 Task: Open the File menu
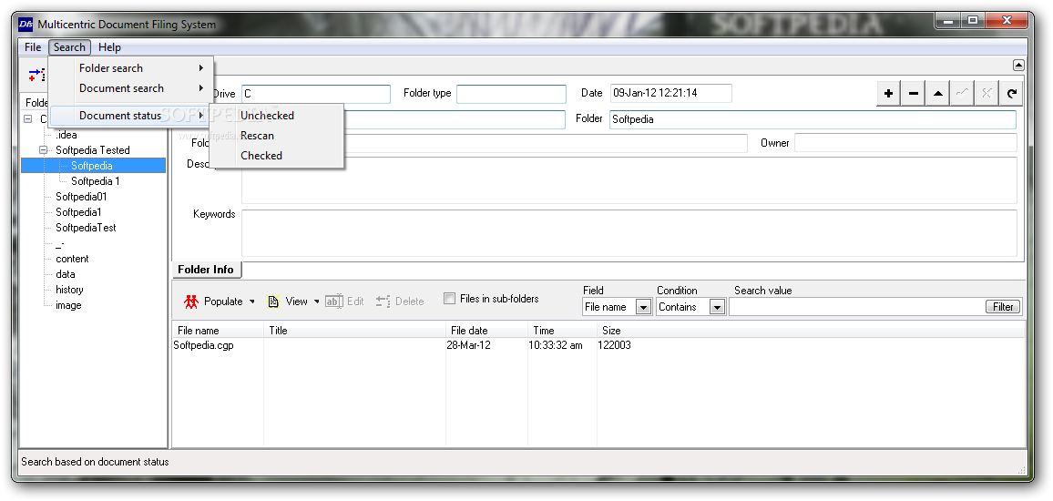(x=33, y=47)
